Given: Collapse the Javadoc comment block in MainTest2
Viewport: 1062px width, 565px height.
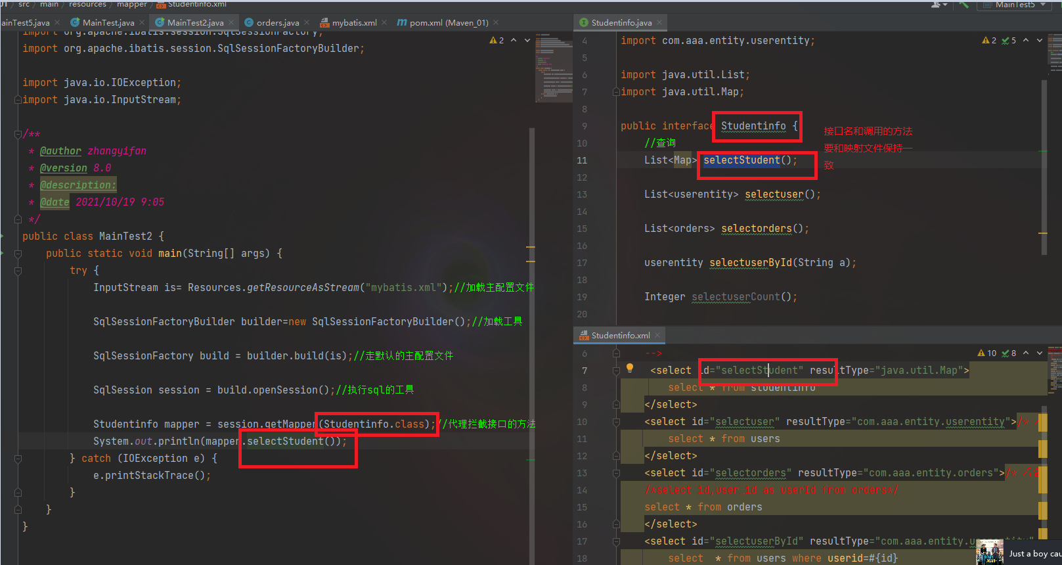Looking at the screenshot, I should [x=18, y=134].
